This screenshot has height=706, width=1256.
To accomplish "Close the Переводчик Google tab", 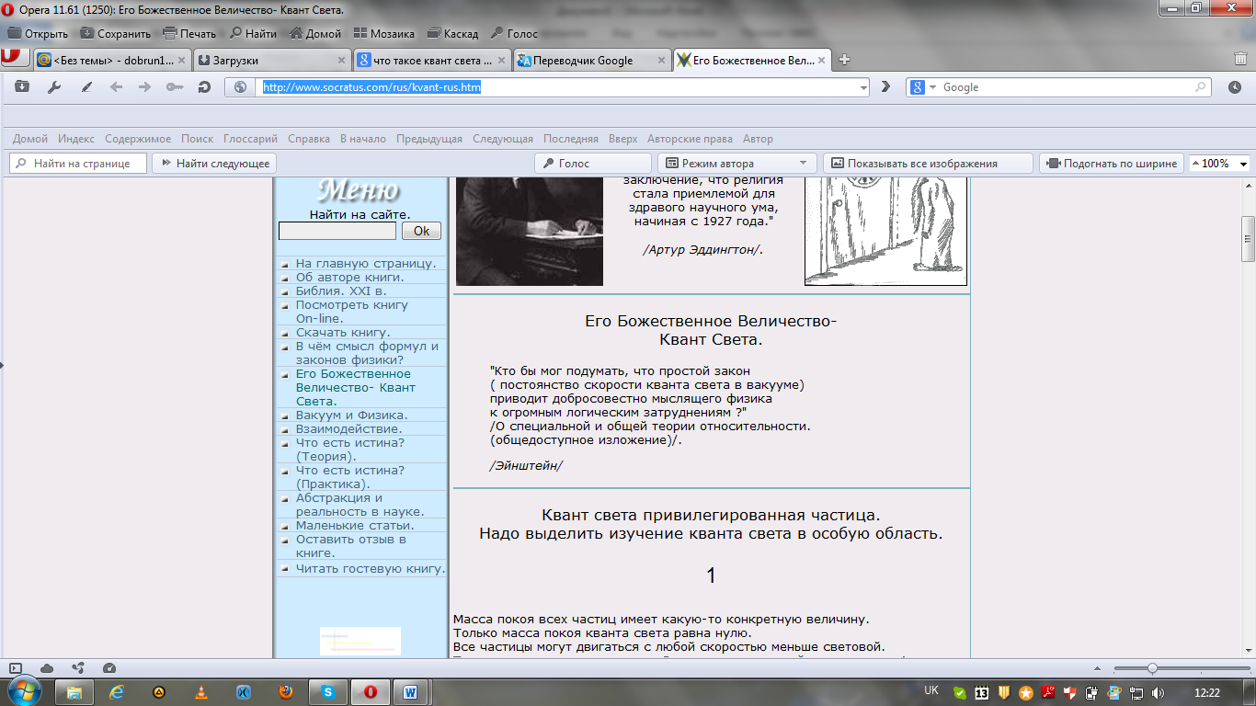I will coord(661,61).
